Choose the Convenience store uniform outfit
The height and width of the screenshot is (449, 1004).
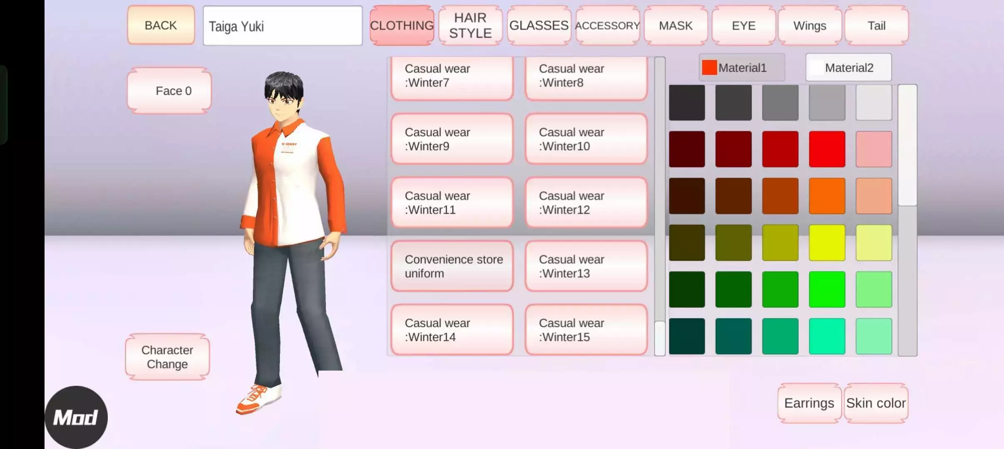(452, 266)
